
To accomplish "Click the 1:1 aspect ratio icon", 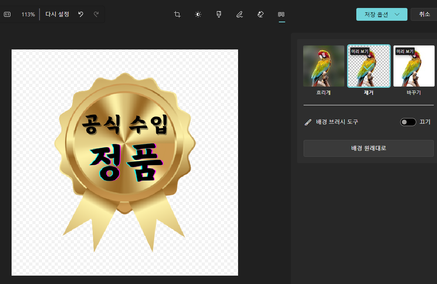I will [7, 14].
